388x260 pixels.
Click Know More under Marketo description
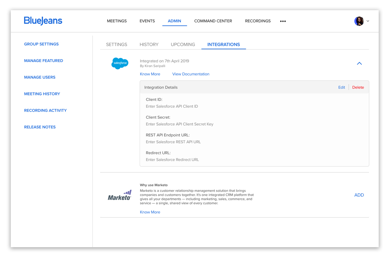(150, 212)
